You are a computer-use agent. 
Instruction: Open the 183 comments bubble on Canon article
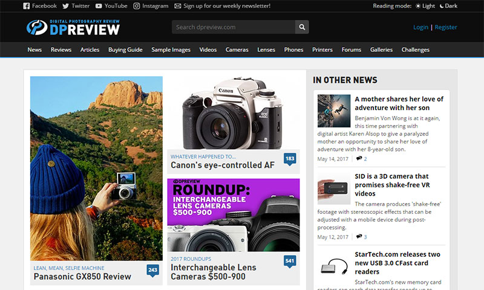[x=290, y=159]
